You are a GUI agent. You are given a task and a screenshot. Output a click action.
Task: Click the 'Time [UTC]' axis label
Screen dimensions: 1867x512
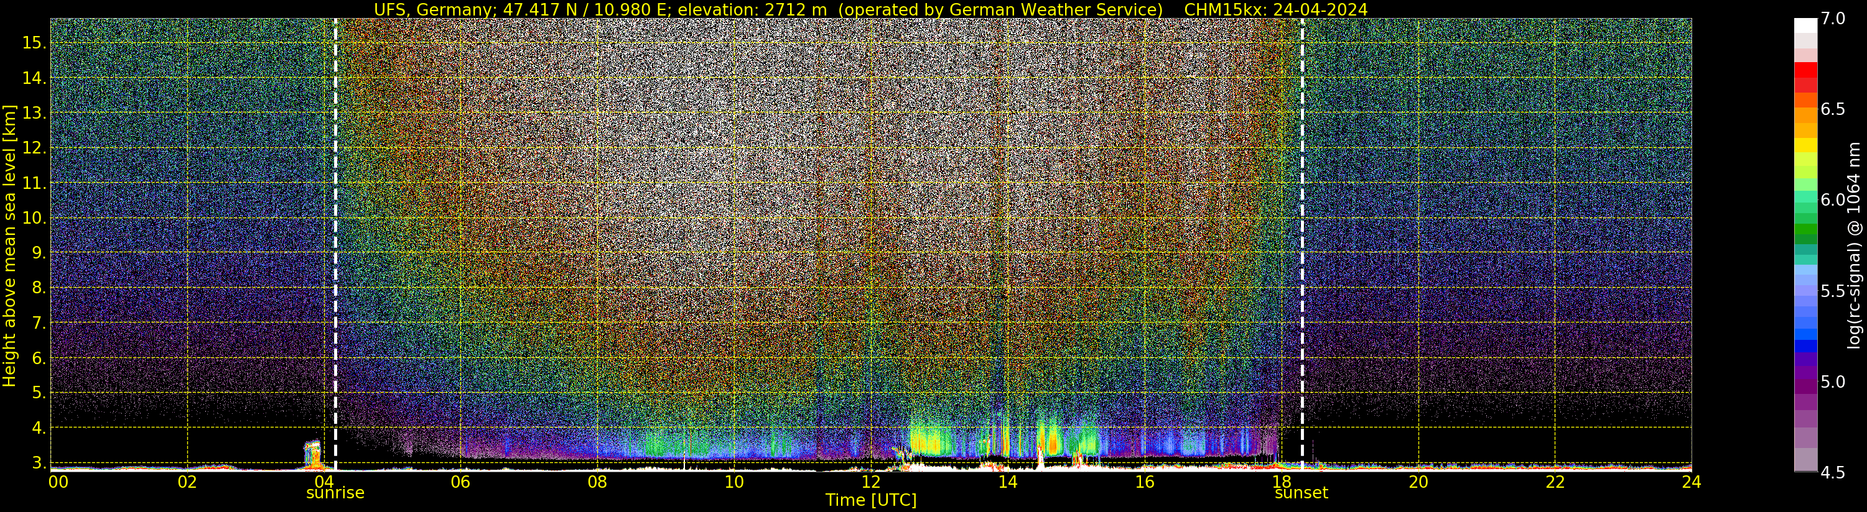[x=870, y=500]
